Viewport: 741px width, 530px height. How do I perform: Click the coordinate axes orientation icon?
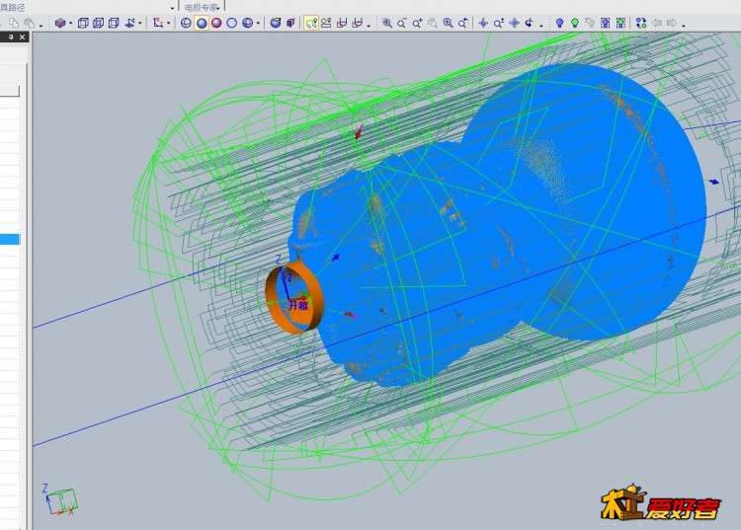tap(130, 23)
